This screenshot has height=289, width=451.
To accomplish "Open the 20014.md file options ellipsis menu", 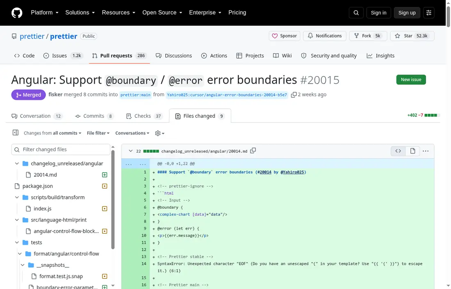I will click(x=426, y=151).
